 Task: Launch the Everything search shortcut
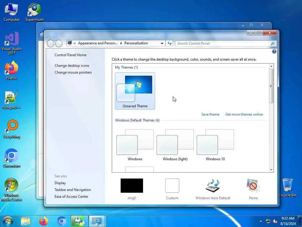pyautogui.click(x=12, y=129)
